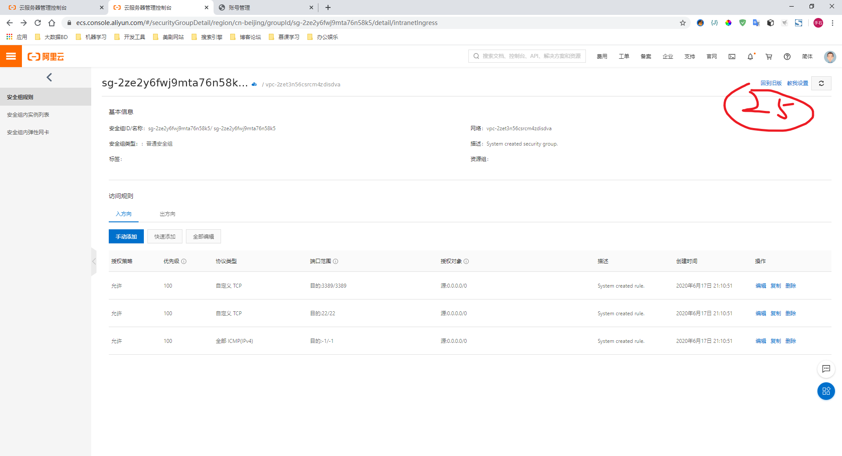Click the 快速添加 button
This screenshot has height=456, width=842.
tap(165, 236)
